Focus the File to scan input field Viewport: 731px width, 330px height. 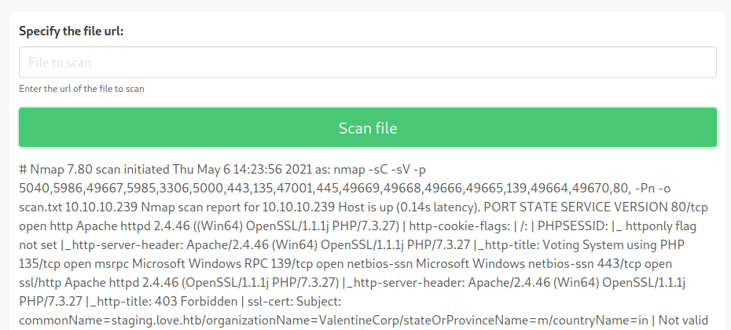[367, 62]
